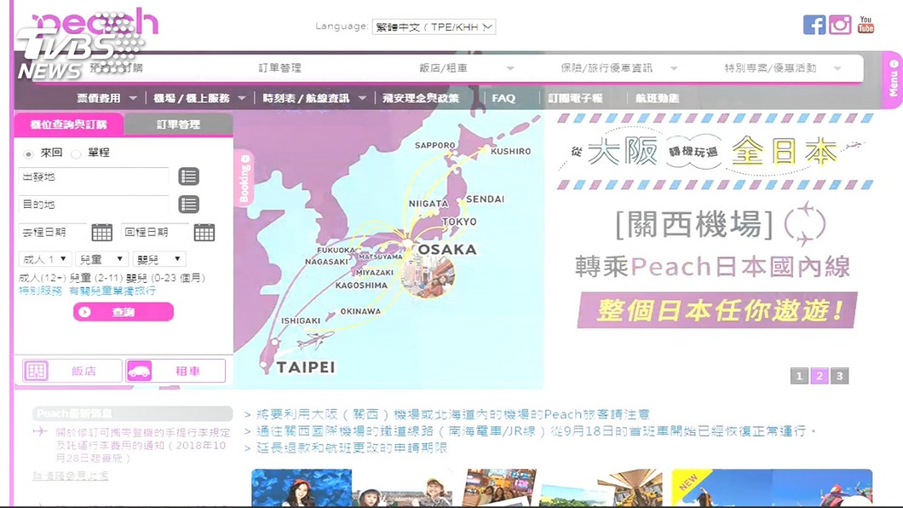
Task: Open the departure 出發地 airport list icon
Action: pos(189,176)
